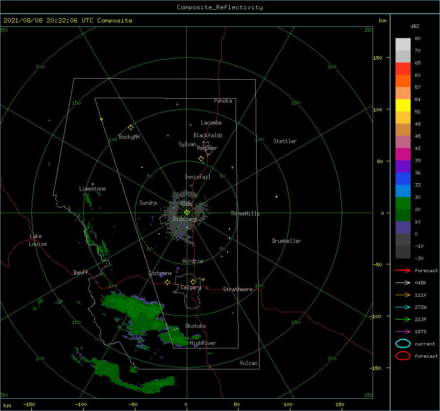
Task: Pick the green 30–20 dBZ color swatch
Action: 403,203
